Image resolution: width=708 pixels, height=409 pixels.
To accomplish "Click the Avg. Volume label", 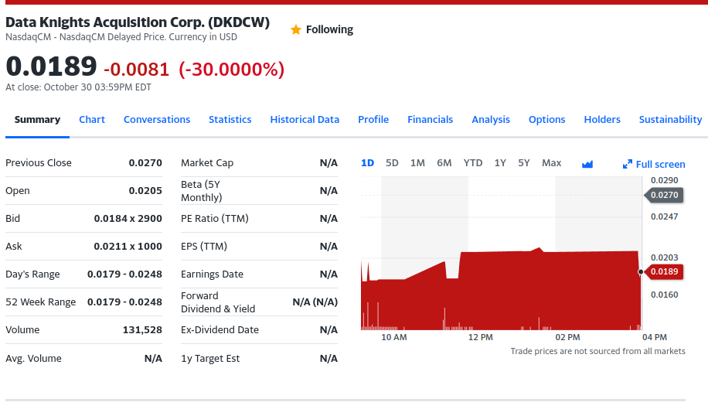I will [33, 359].
